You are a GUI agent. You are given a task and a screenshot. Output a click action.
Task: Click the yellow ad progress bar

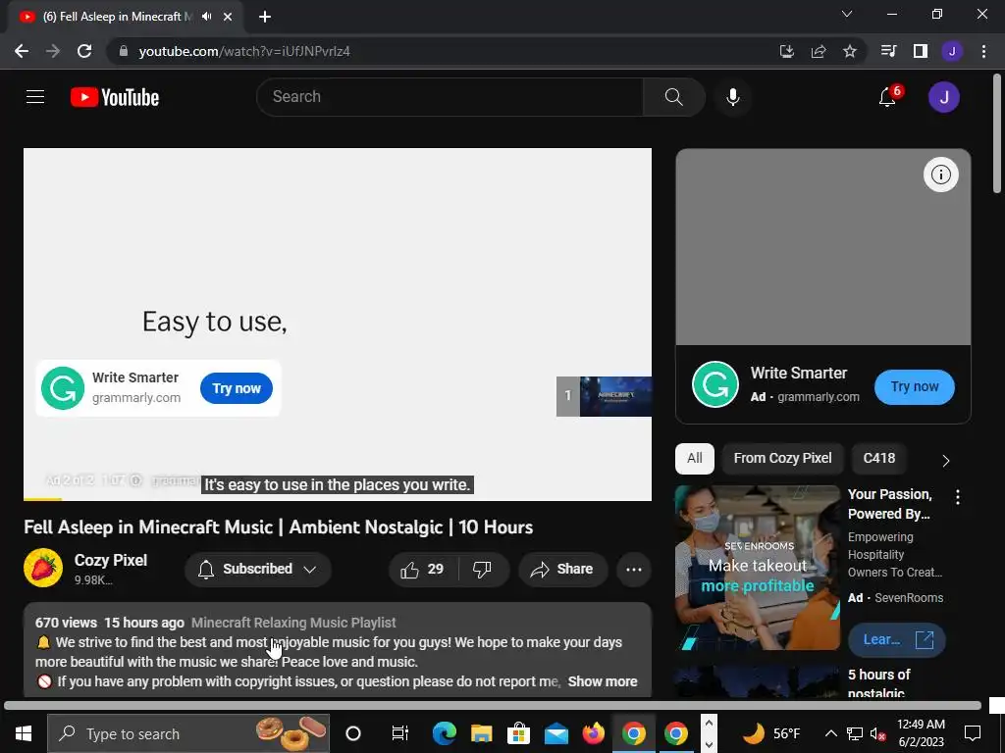[x=42, y=499]
